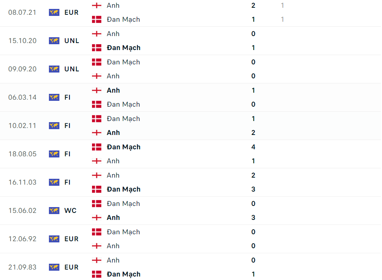Viewport: 382px width, 280px height.
Task: Click the competition icon for the 06.03.14 friendly
Action: (54, 97)
